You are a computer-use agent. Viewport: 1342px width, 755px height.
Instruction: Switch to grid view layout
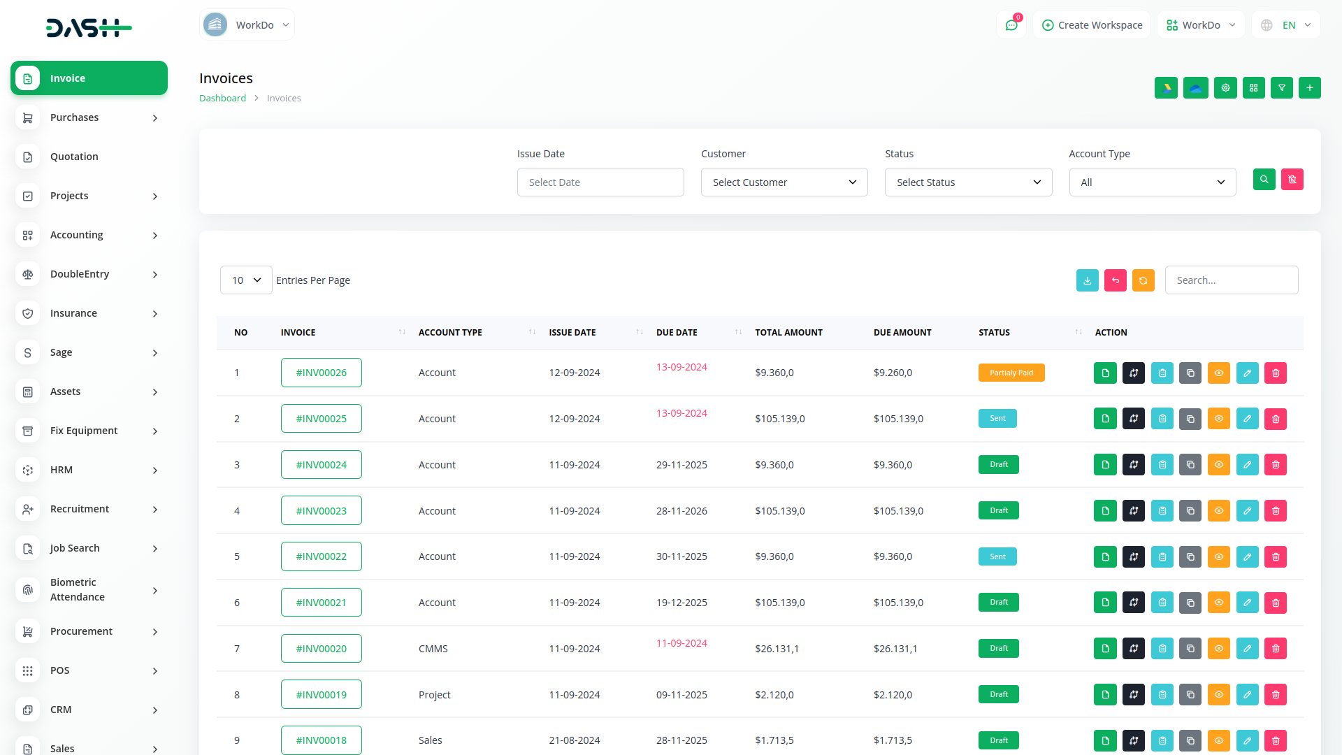1253,88
